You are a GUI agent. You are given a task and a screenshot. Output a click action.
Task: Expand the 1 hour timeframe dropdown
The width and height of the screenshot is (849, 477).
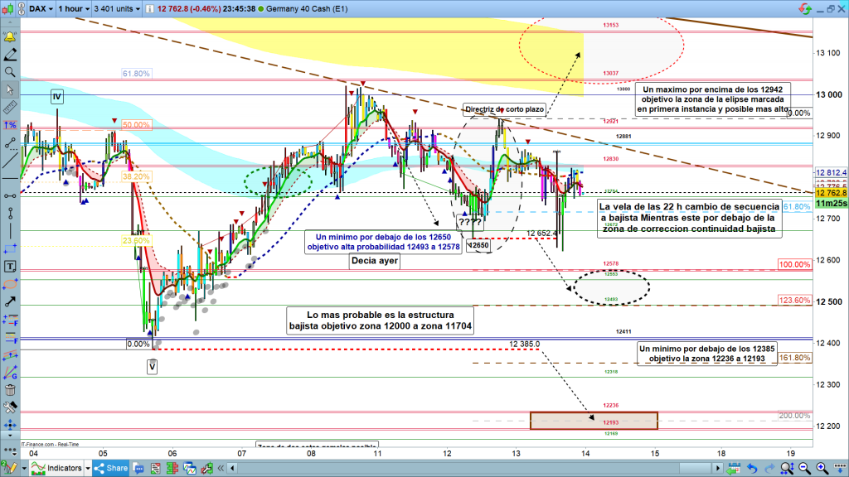(71, 9)
